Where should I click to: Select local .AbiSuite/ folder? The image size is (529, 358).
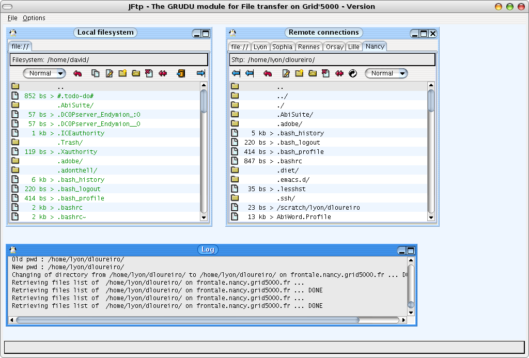pyautogui.click(x=105, y=105)
